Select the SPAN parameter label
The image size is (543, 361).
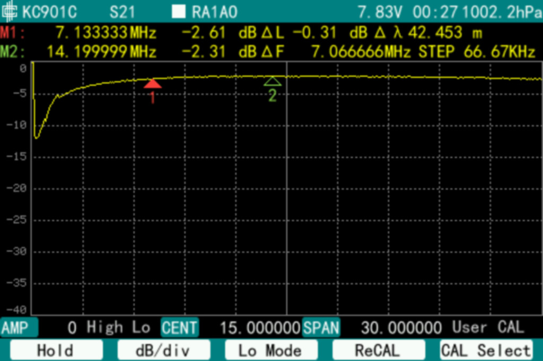[x=321, y=328]
